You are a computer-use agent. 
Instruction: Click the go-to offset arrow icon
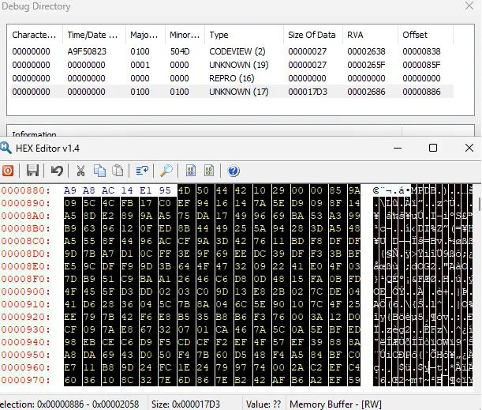point(142,171)
